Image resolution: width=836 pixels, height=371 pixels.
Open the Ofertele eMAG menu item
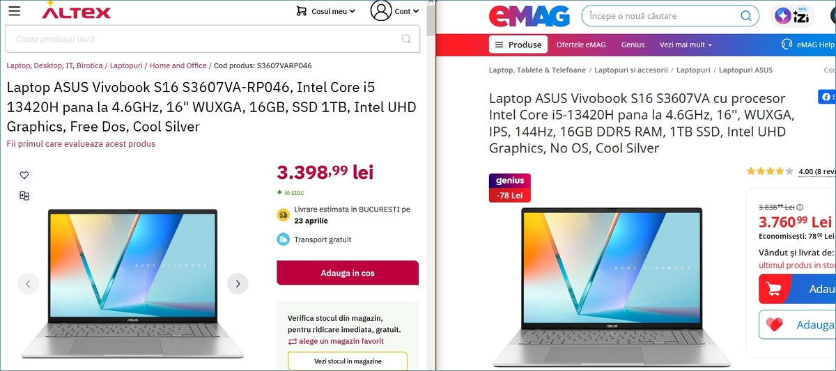pyautogui.click(x=580, y=45)
